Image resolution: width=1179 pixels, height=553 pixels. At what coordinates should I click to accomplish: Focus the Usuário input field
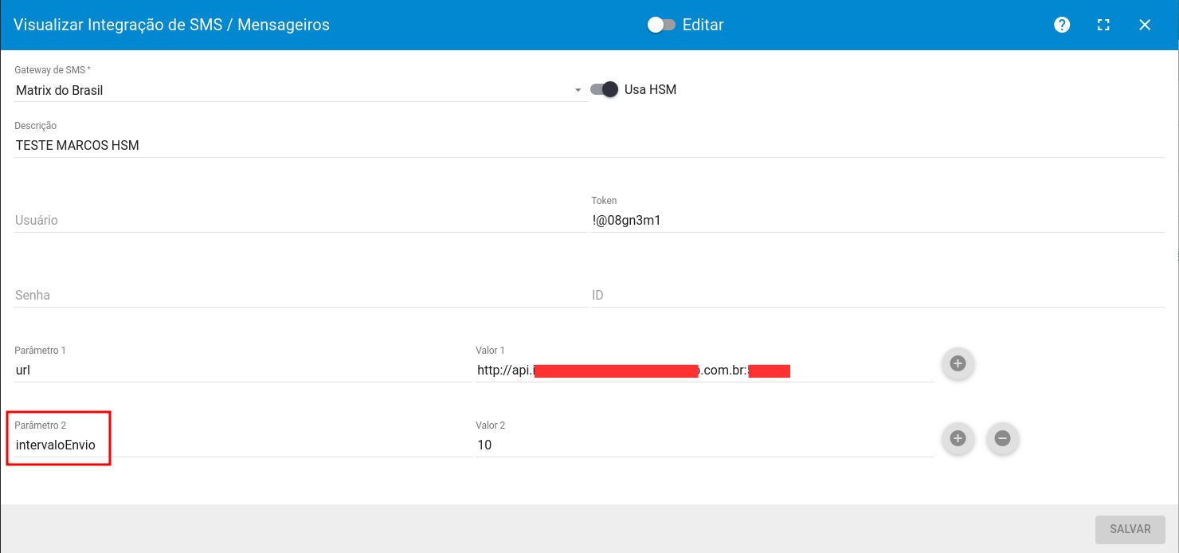[300, 221]
